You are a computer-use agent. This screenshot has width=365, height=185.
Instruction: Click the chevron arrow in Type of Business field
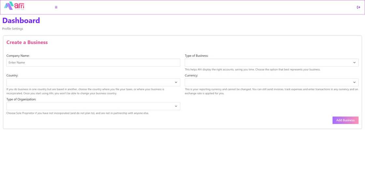click(354, 63)
